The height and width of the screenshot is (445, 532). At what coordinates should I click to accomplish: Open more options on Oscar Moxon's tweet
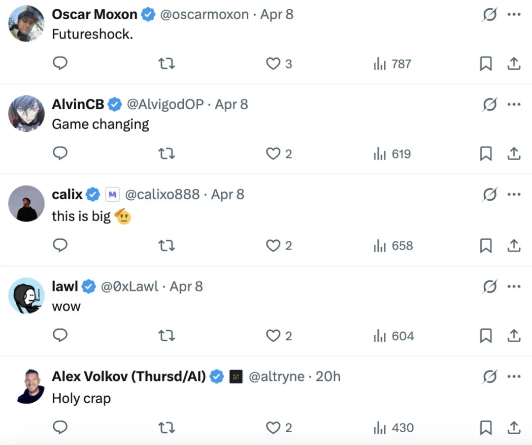[x=514, y=14]
